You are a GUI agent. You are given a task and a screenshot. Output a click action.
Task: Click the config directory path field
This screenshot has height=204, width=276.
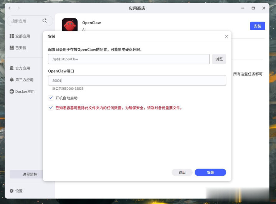click(129, 59)
